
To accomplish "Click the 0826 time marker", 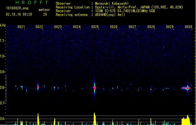I will 114,27.
